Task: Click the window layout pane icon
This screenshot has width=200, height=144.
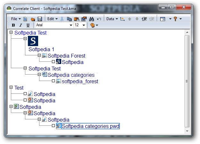Action: (162, 19)
